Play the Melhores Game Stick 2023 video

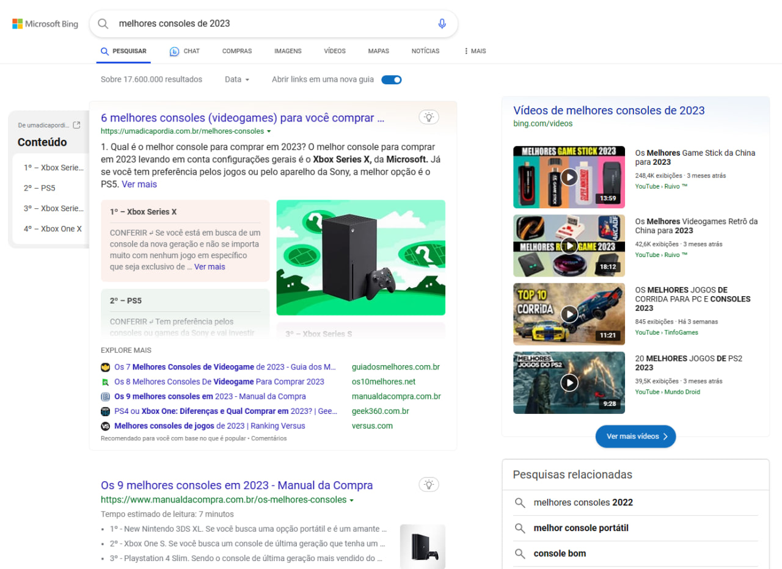[x=569, y=176]
